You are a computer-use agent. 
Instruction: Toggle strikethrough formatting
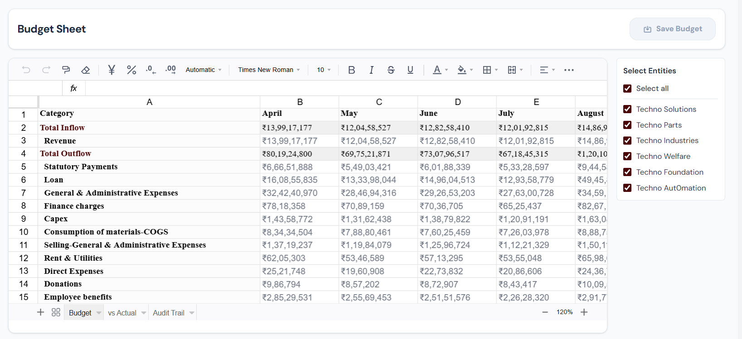[x=391, y=70]
